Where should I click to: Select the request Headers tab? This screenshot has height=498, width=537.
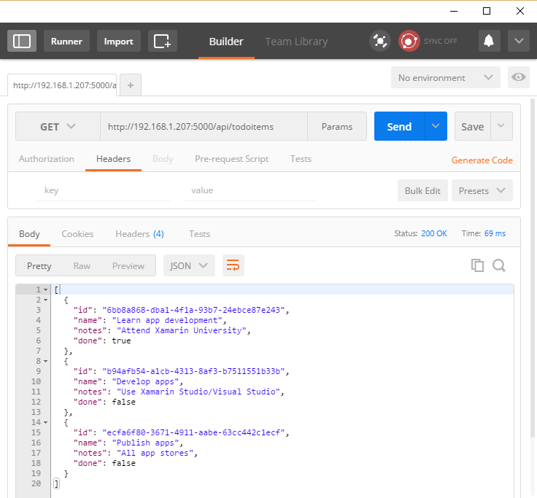(x=113, y=159)
